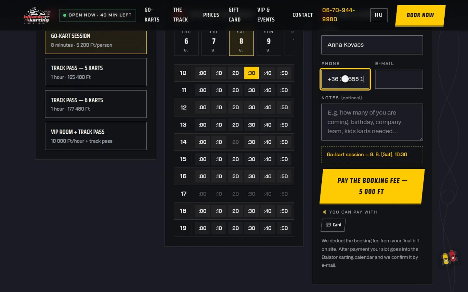Click the 'Open now · 40 min left' status badge
Screen dimensions: 468x292
coord(97,15)
